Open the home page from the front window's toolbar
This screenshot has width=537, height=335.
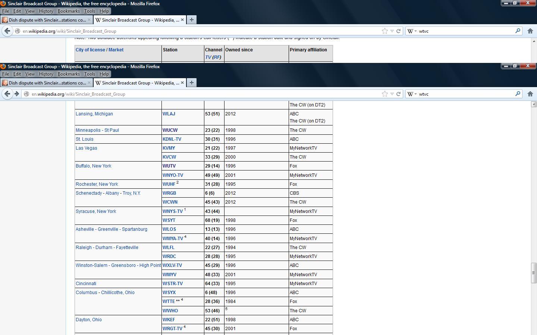pyautogui.click(x=530, y=94)
